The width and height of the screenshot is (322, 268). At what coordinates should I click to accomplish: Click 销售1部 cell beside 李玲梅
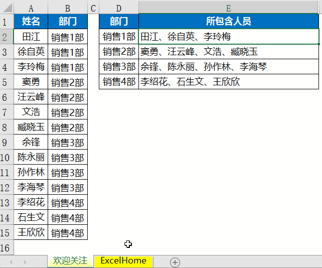(x=68, y=67)
